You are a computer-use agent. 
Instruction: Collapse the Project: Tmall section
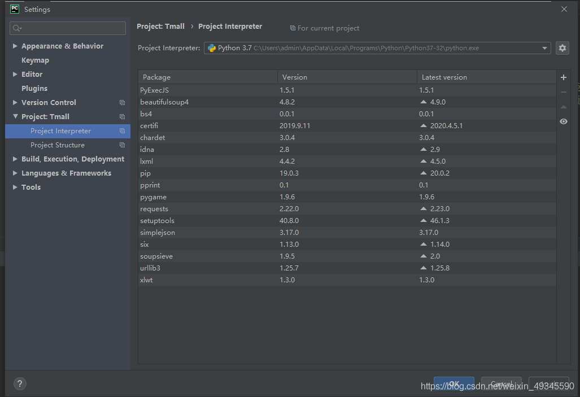(x=15, y=116)
